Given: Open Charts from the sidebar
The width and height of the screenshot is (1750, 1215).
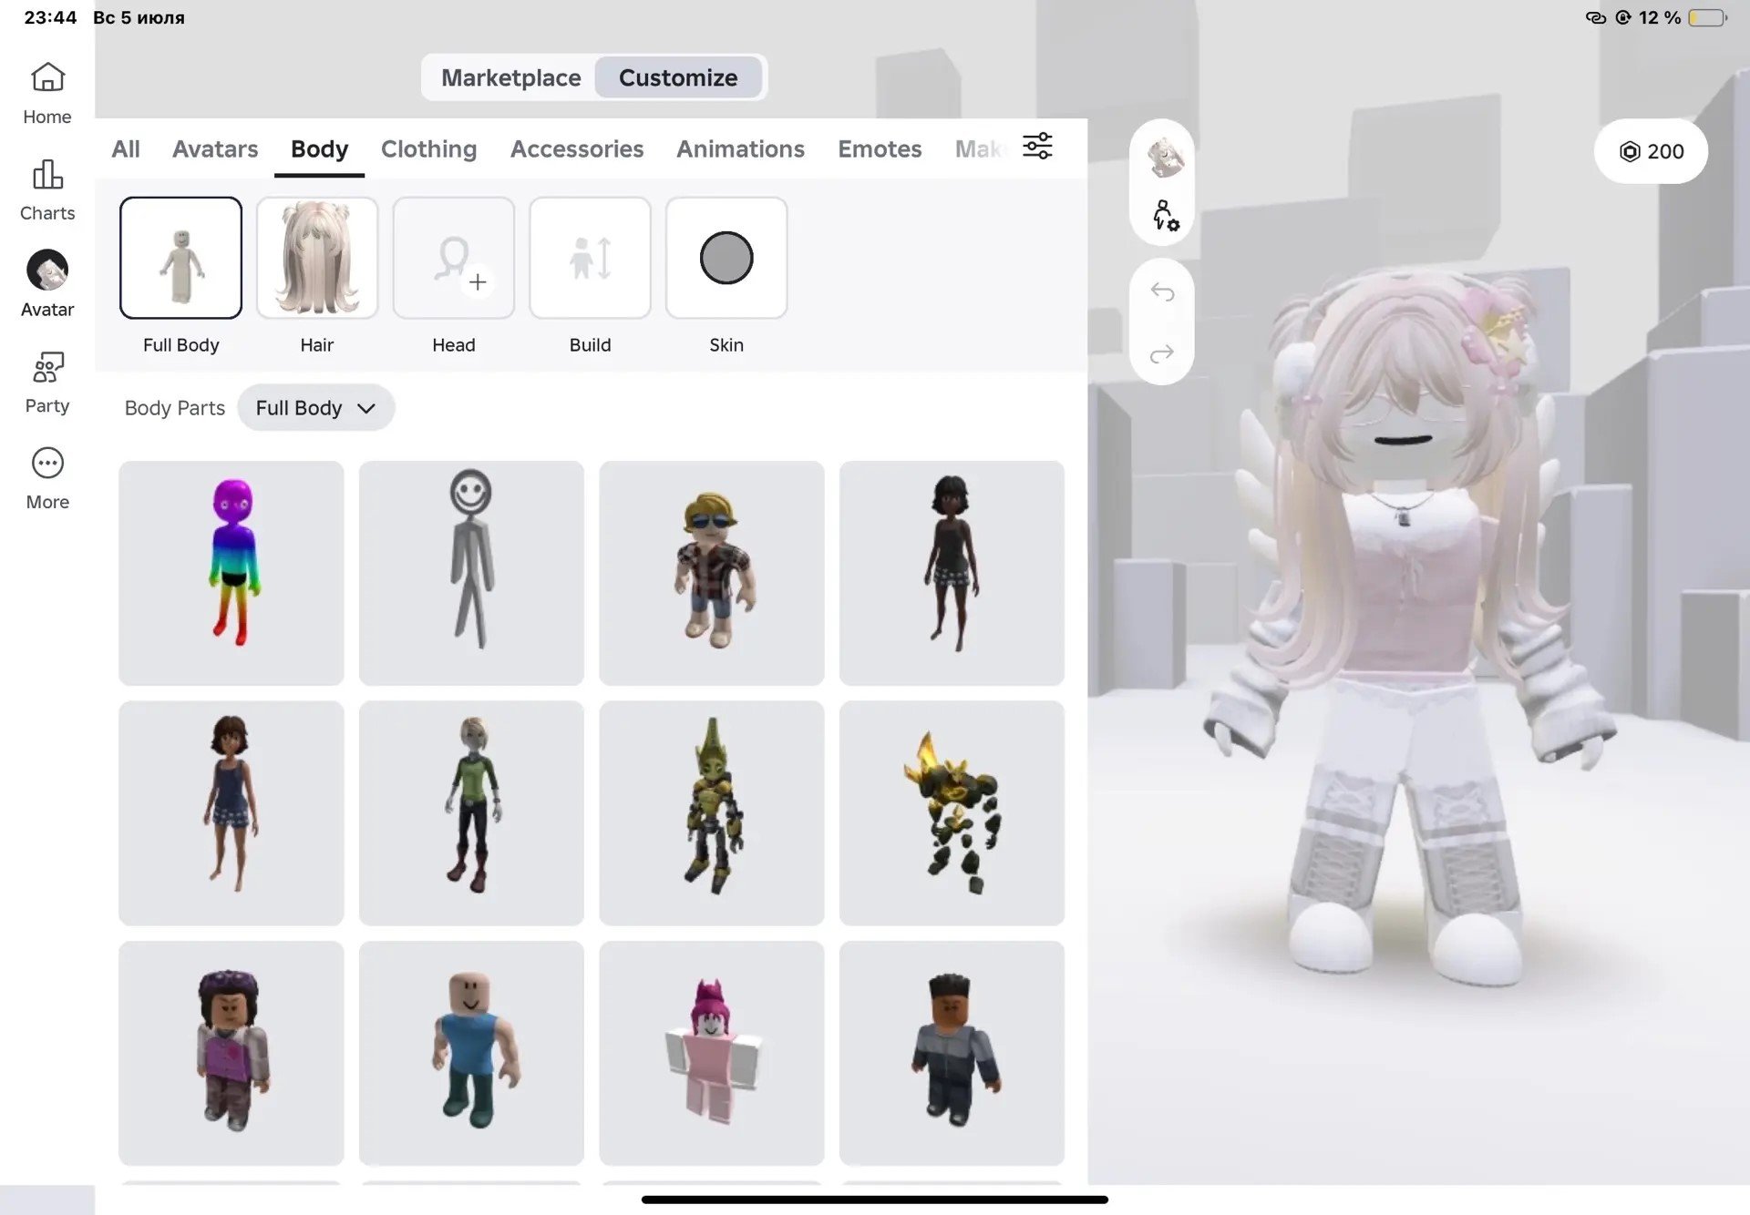Looking at the screenshot, I should [x=47, y=190].
